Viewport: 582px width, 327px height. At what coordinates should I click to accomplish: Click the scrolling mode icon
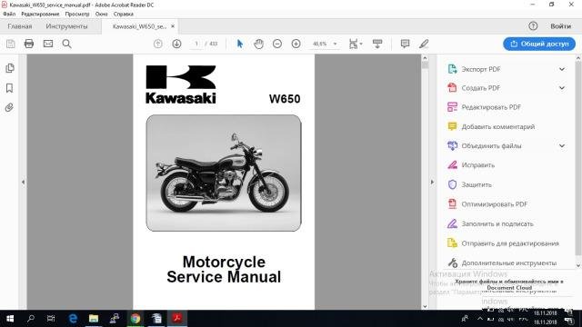[377, 44]
